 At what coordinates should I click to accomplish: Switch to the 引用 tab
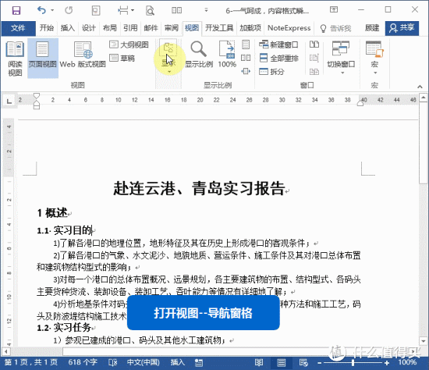[130, 28]
